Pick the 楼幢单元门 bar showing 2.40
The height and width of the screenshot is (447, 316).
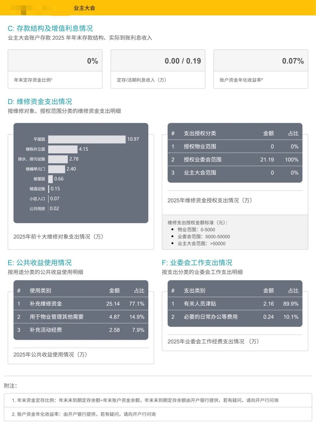(x=56, y=169)
